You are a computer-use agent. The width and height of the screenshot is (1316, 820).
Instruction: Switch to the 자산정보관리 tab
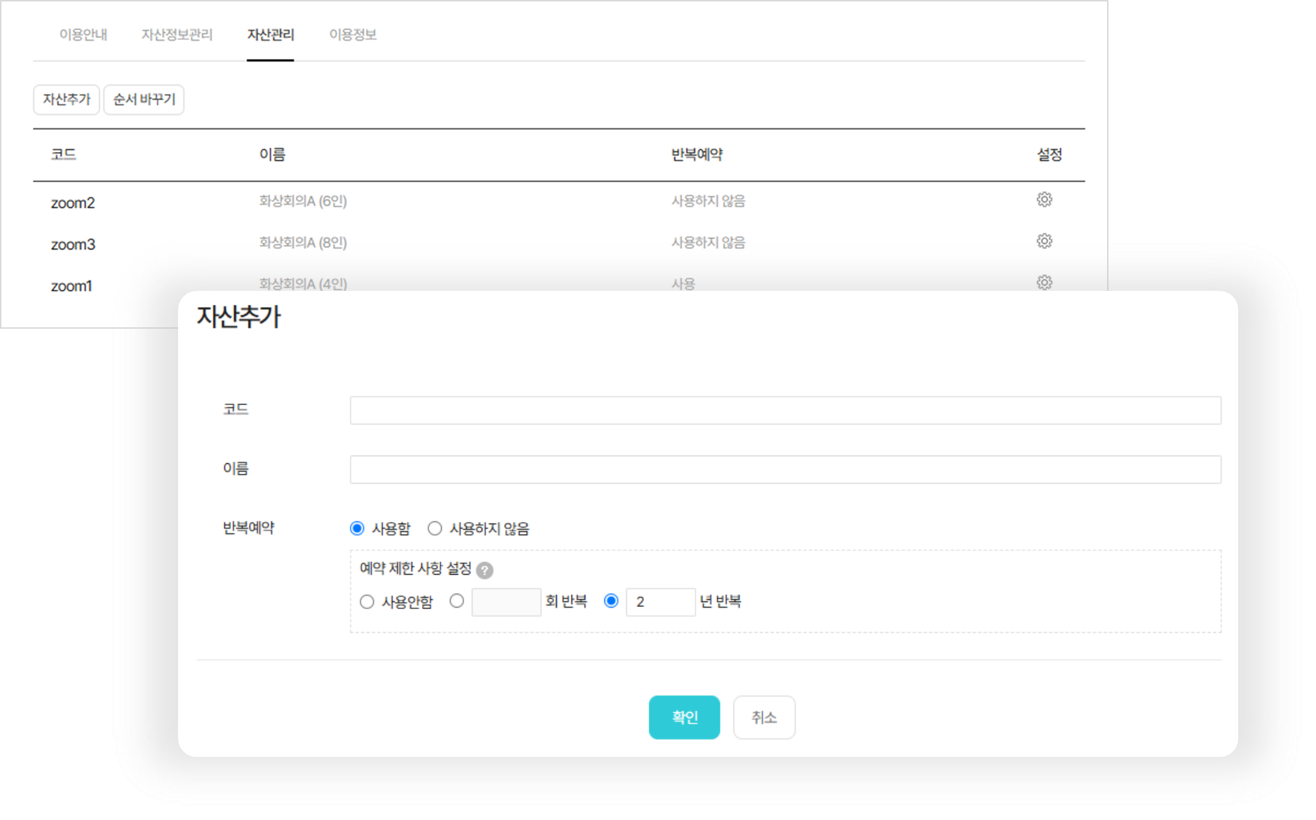coord(177,34)
